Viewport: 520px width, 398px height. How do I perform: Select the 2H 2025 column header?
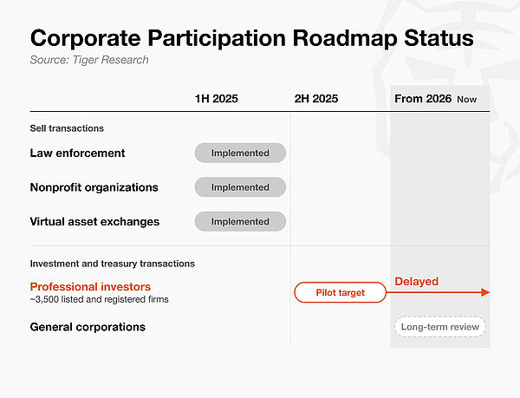tap(316, 99)
